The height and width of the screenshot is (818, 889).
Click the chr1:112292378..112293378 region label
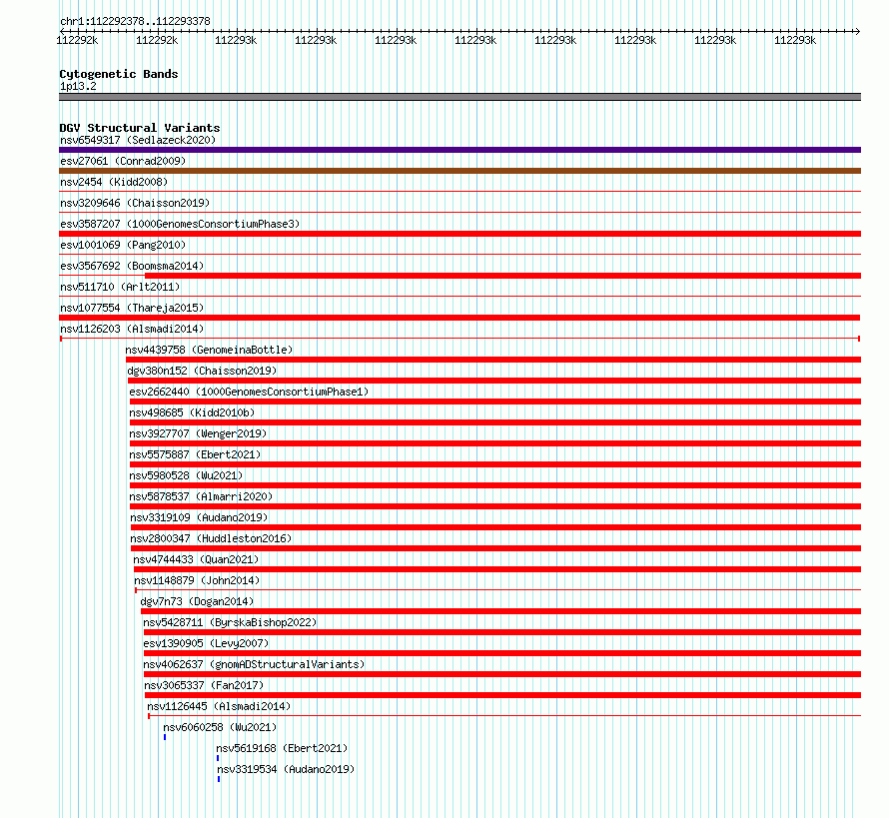[135, 21]
